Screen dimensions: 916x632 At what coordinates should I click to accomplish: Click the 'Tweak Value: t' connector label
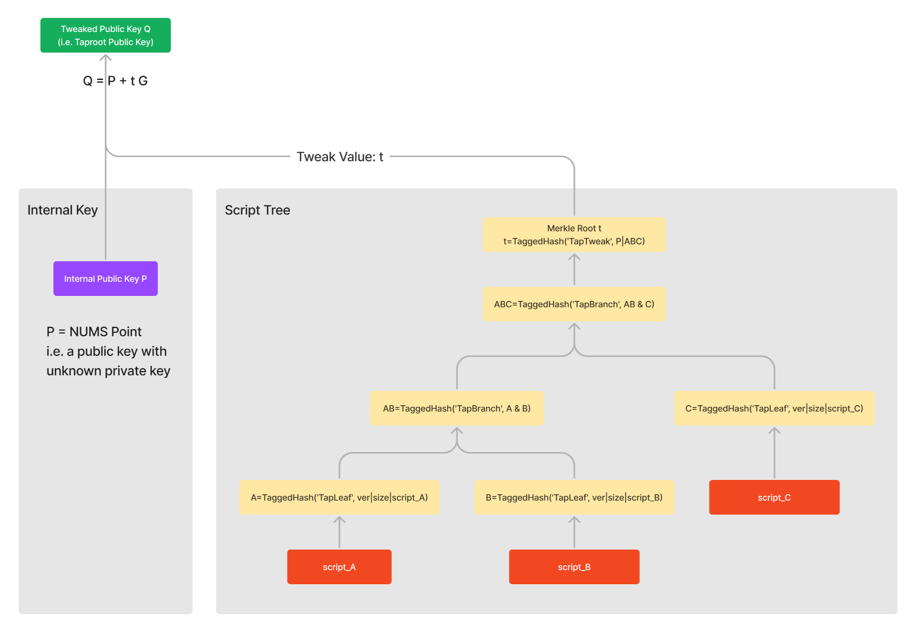[x=339, y=157]
